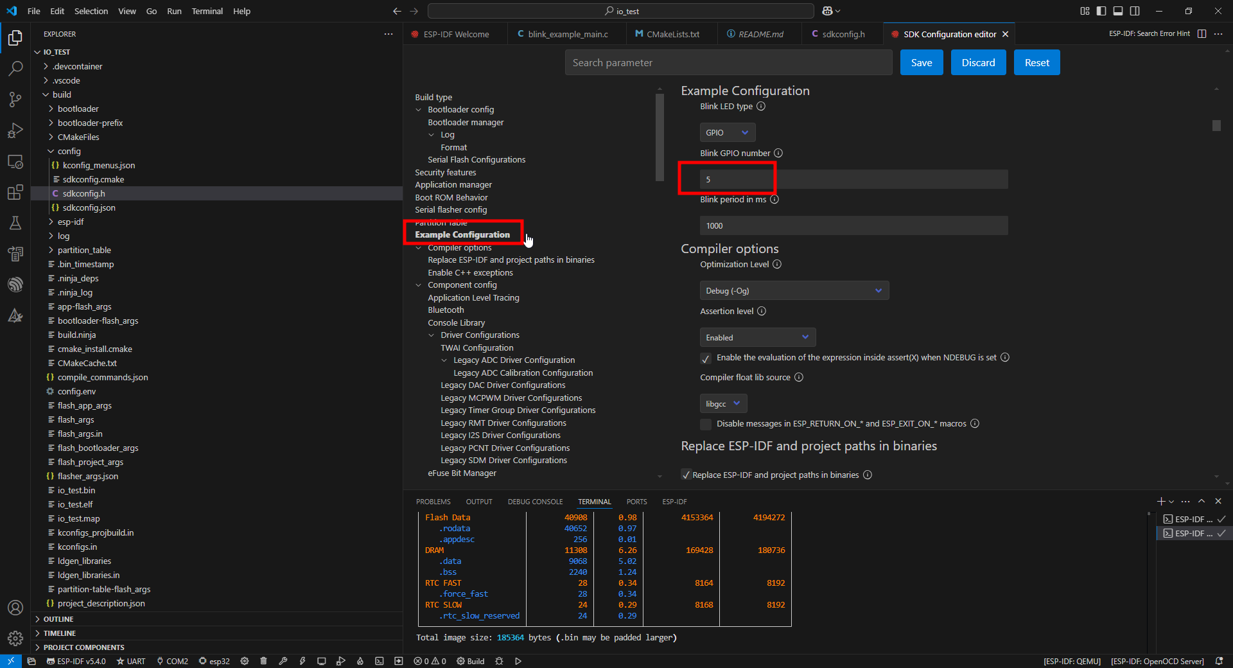Viewport: 1233px width, 668px height.
Task: Toggle the secondary side bar layout button
Action: pos(1135,11)
